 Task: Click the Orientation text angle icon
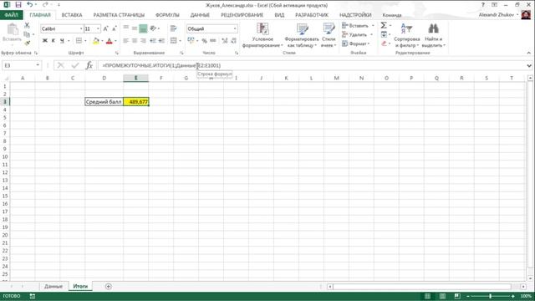(x=153, y=28)
